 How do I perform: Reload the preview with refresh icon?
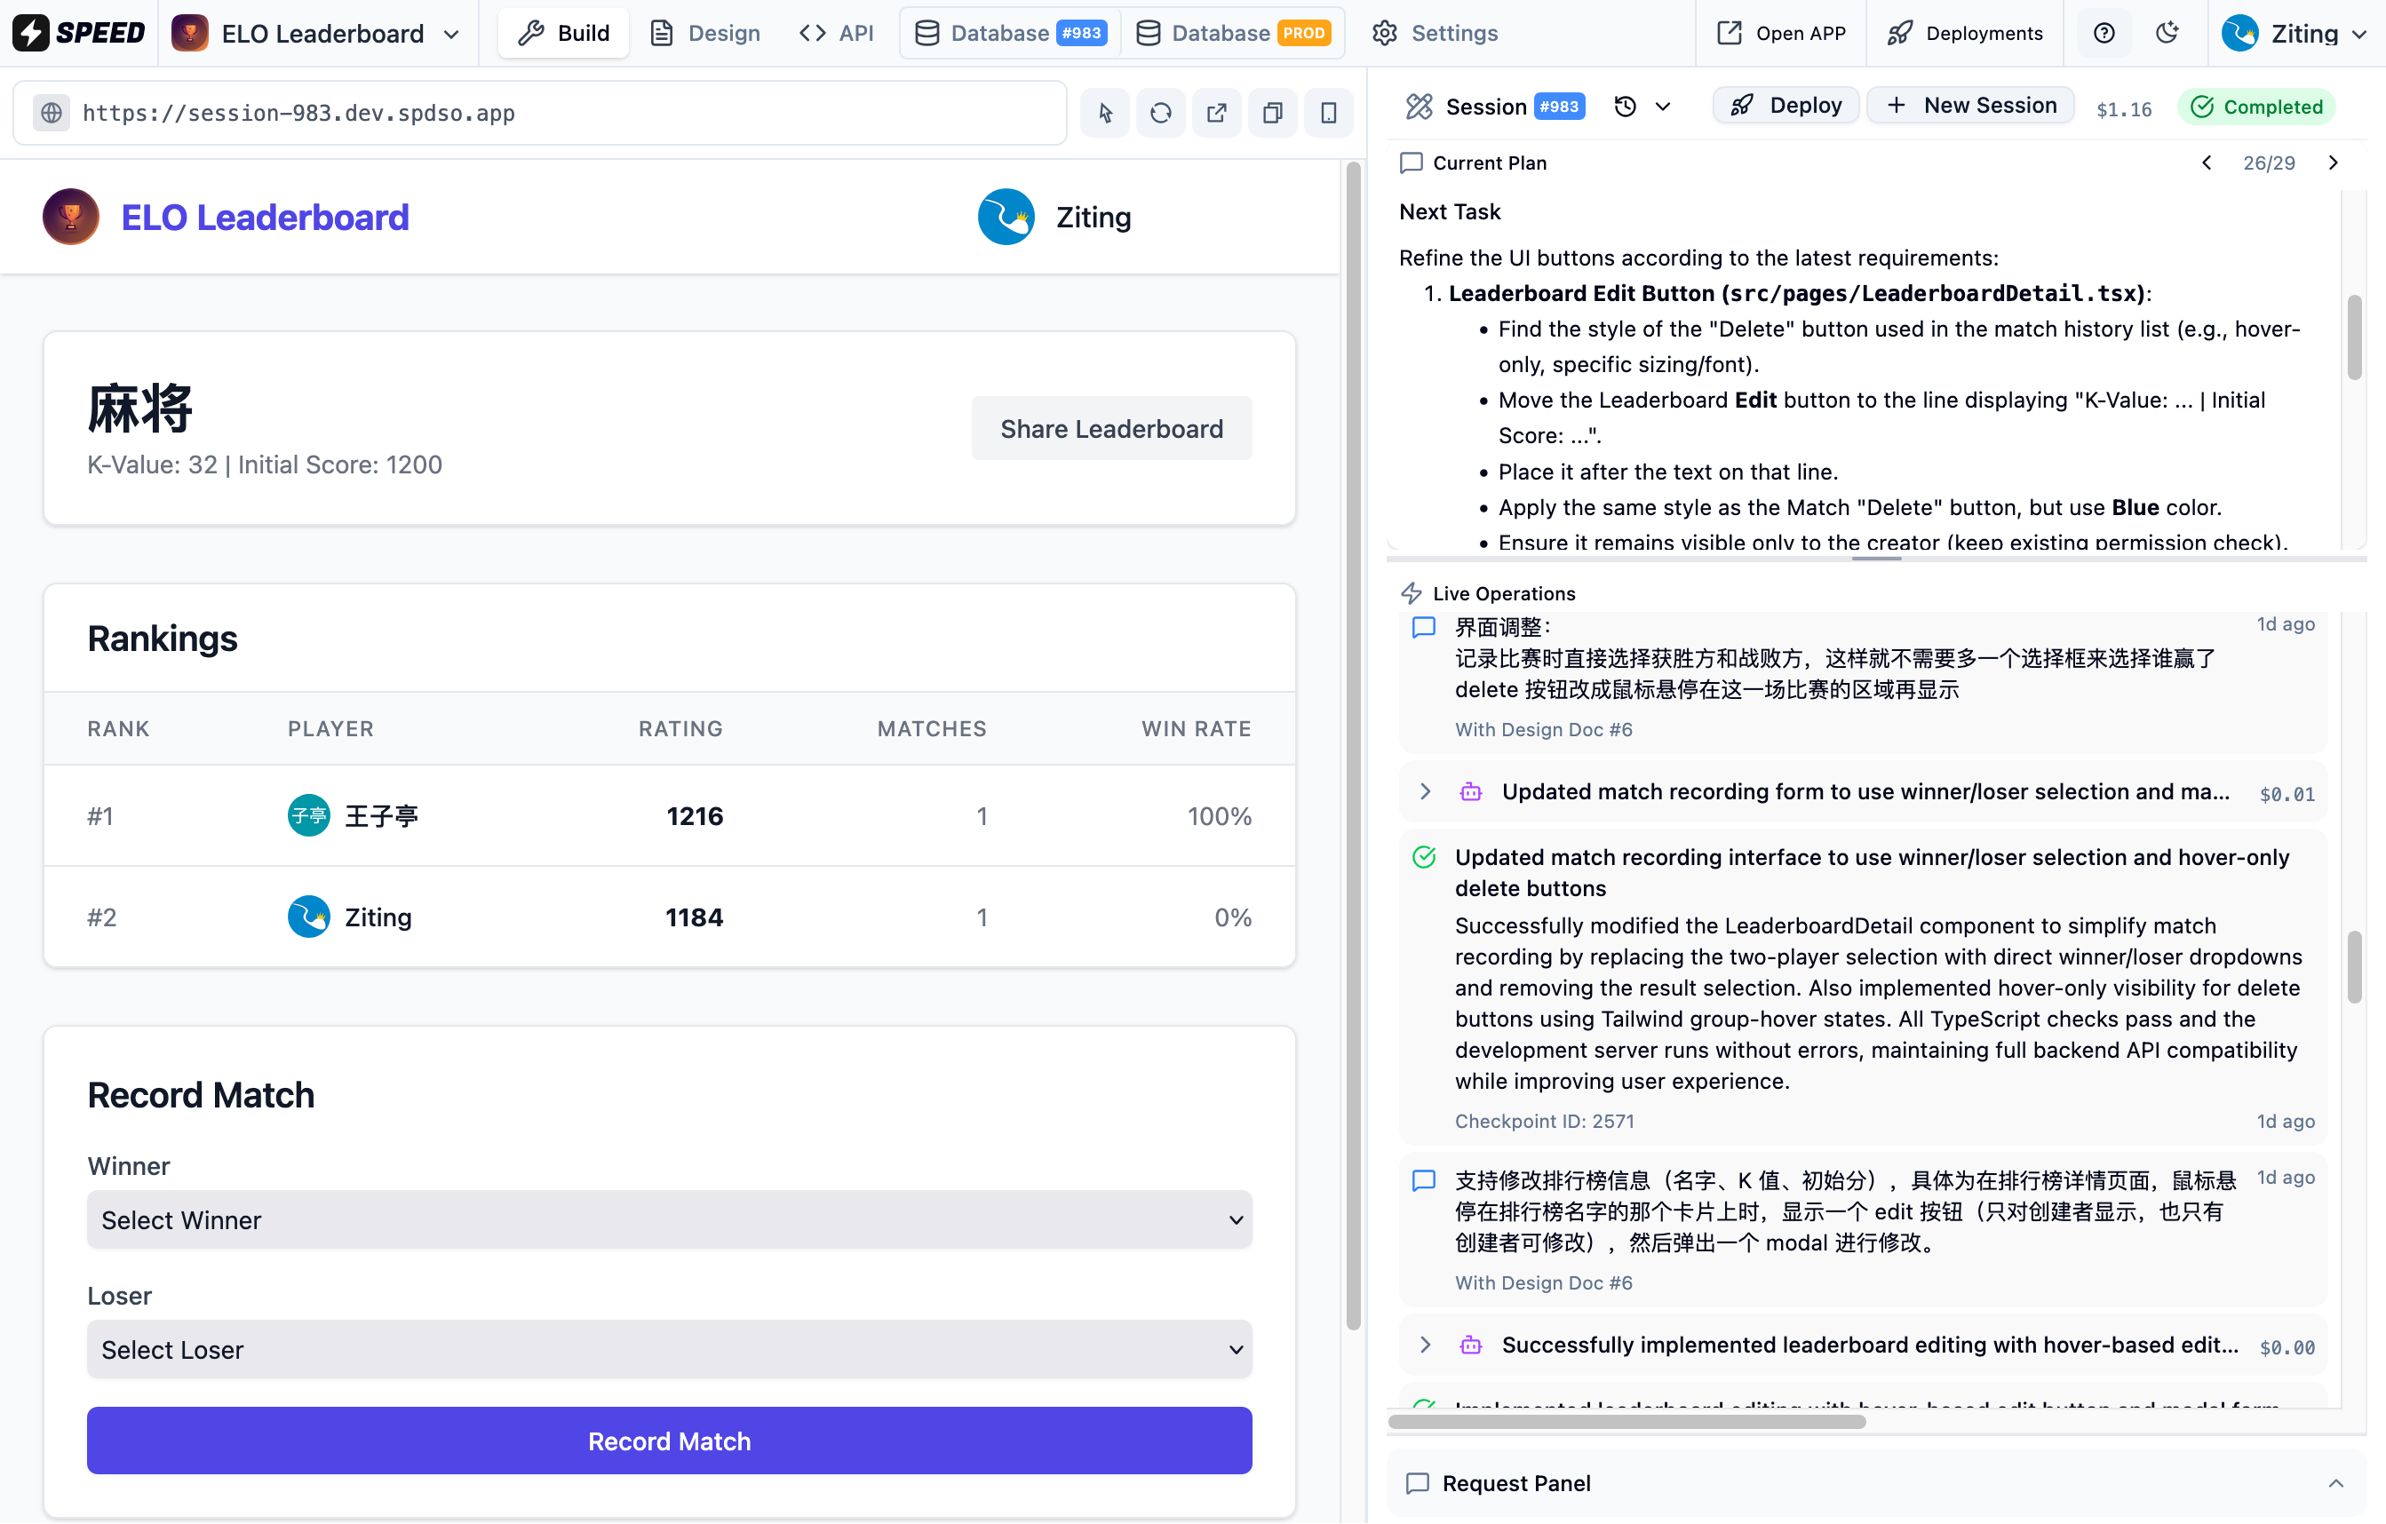pyautogui.click(x=1160, y=113)
